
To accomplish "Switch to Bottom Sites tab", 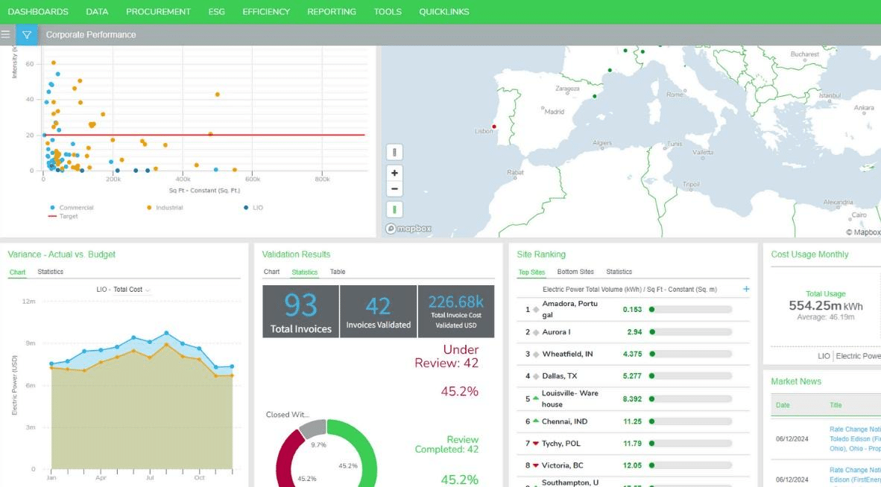I will coord(575,272).
